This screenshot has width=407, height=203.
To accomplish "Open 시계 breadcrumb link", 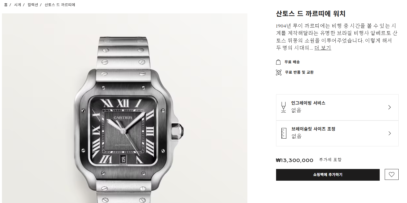I will pyautogui.click(x=18, y=5).
